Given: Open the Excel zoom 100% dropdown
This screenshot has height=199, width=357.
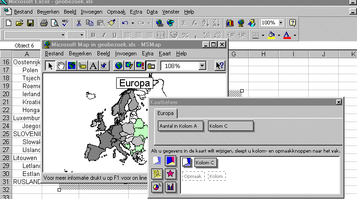Looking at the screenshot, I should point(281,23).
